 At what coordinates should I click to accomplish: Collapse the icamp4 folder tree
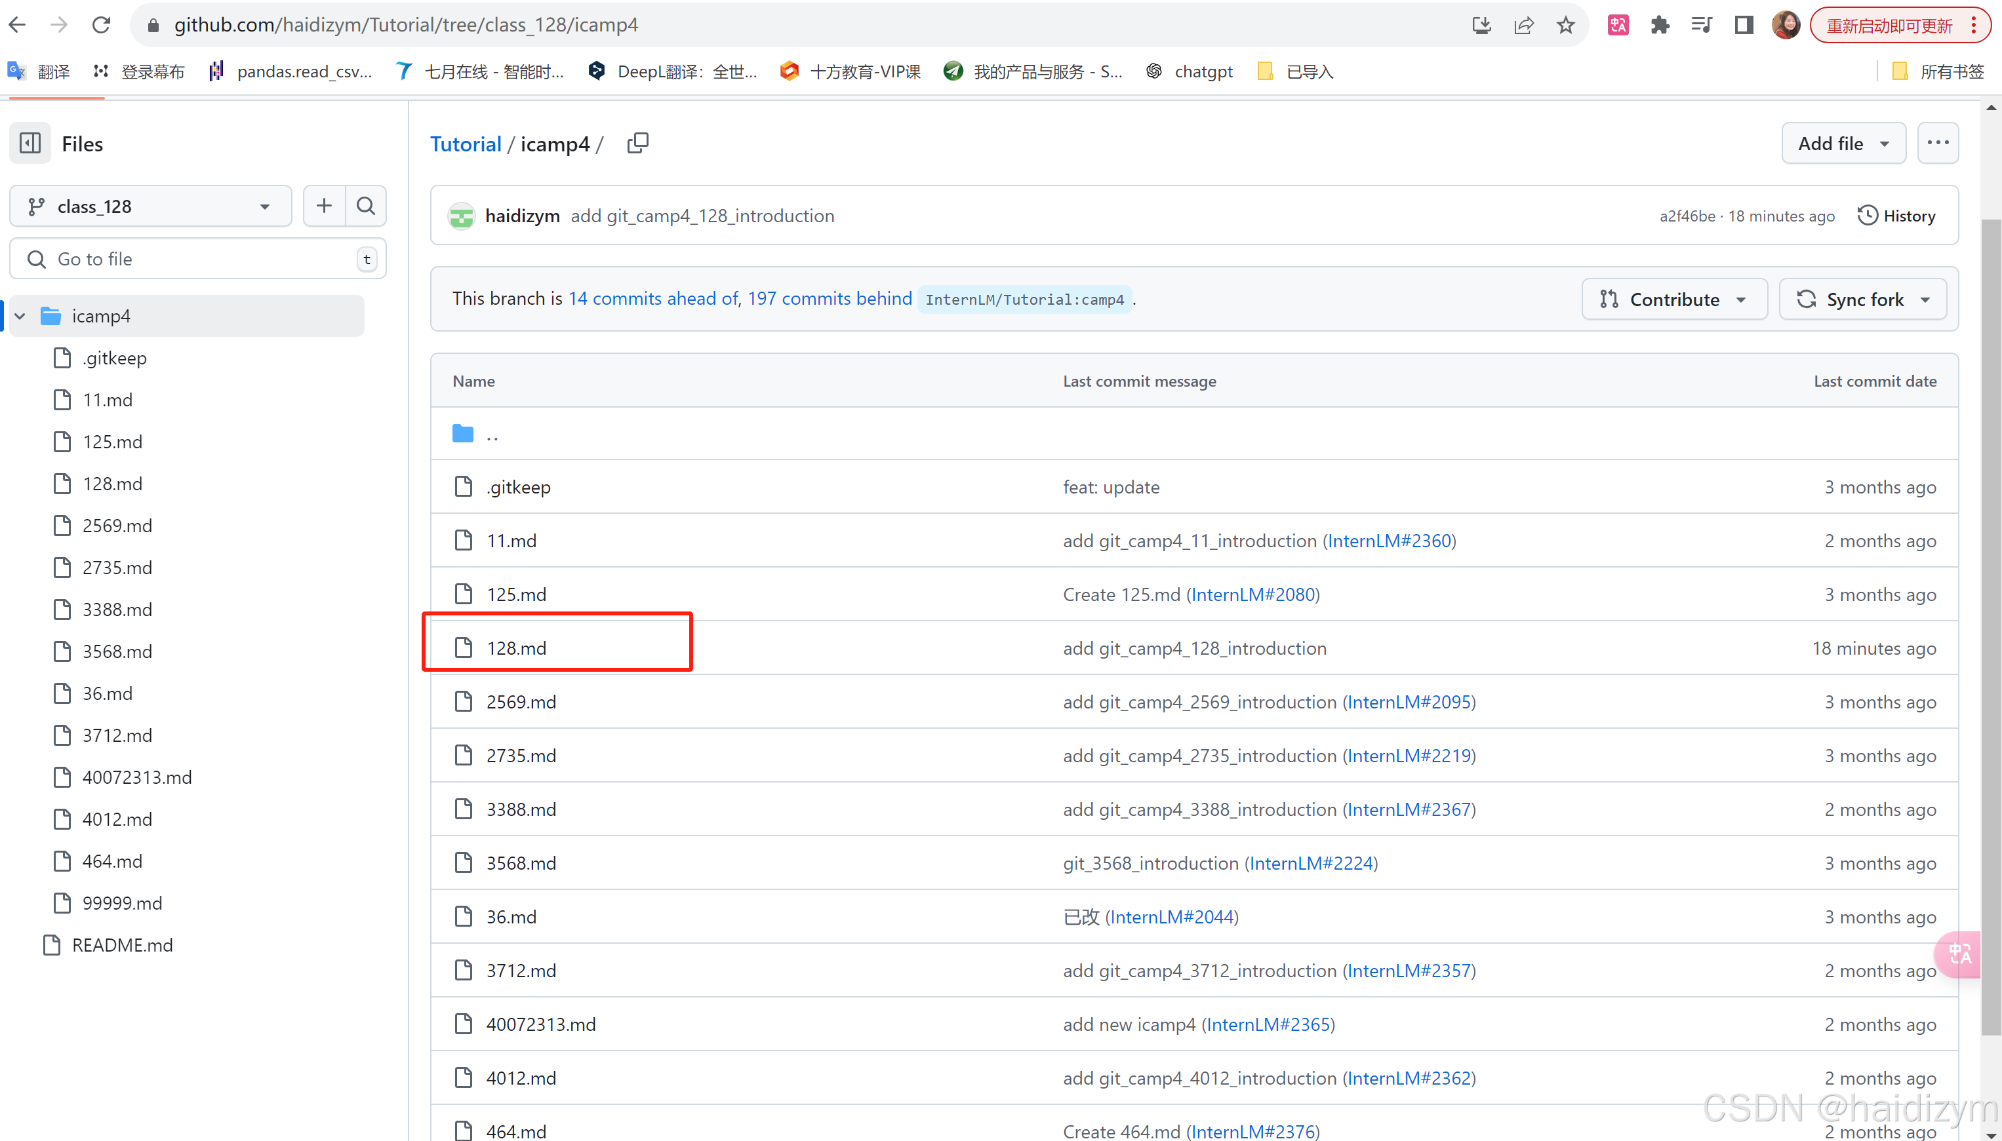(20, 316)
